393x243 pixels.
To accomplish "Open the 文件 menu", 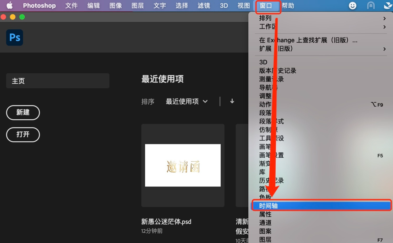I will click(72, 5).
